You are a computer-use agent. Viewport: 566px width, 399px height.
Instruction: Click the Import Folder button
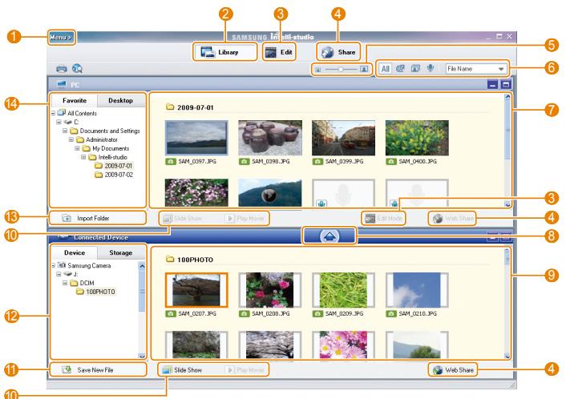pyautogui.click(x=98, y=218)
